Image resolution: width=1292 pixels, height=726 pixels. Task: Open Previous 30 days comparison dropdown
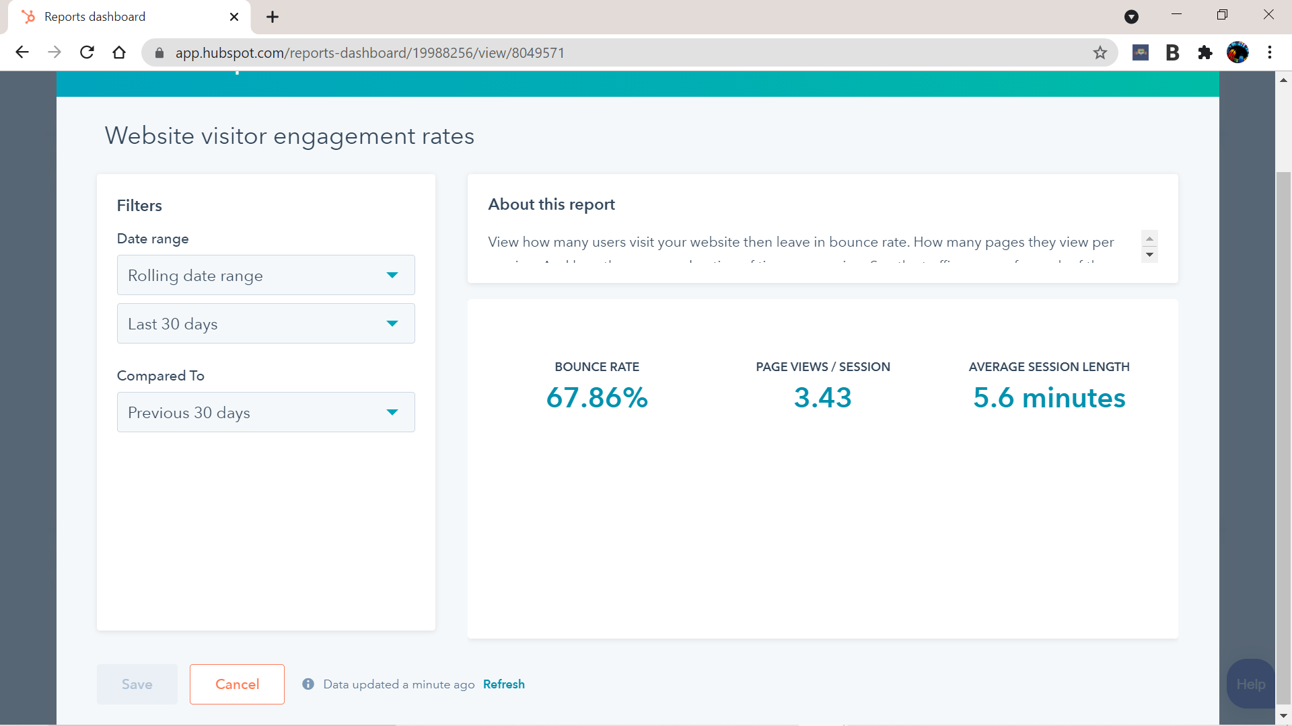click(x=266, y=412)
